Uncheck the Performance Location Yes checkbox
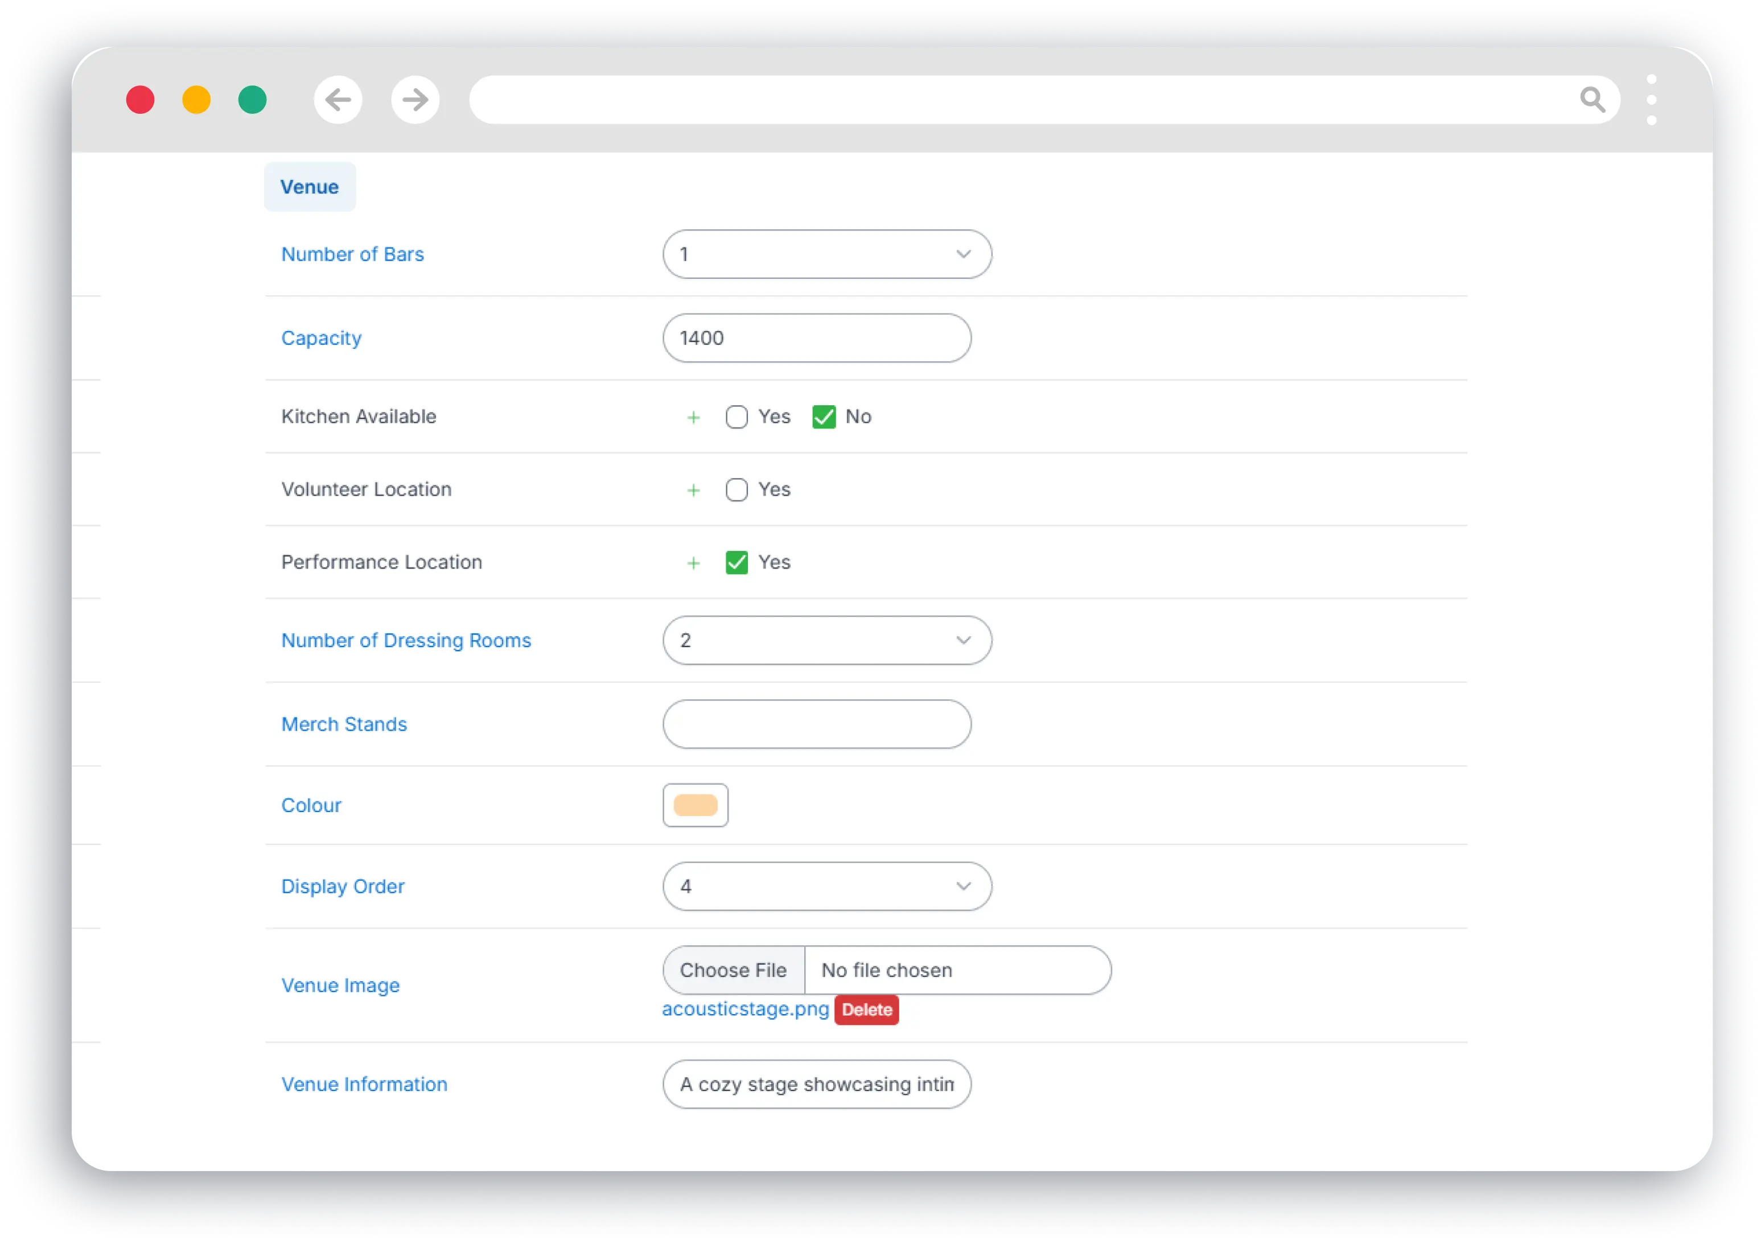1761x1244 pixels. pos(737,562)
